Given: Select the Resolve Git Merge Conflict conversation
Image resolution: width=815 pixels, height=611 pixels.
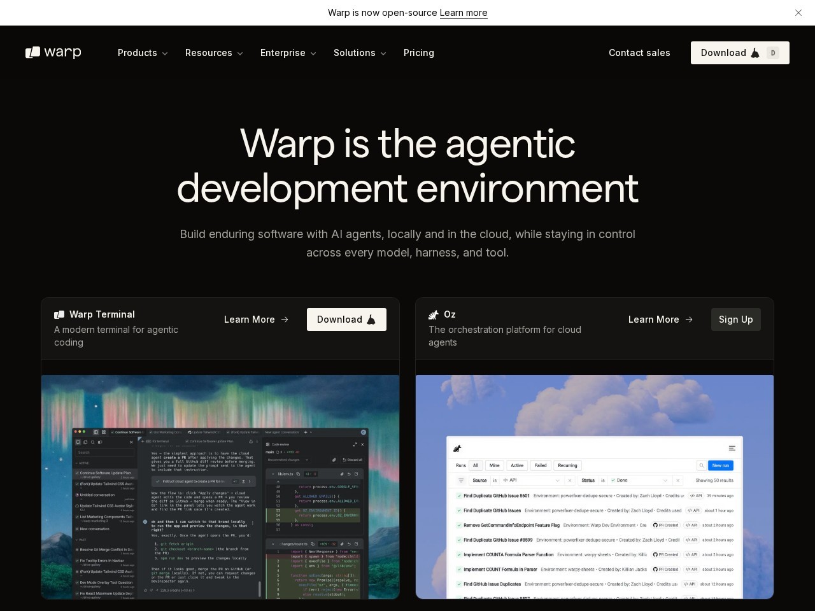Looking at the screenshot, I should pyautogui.click(x=105, y=551).
